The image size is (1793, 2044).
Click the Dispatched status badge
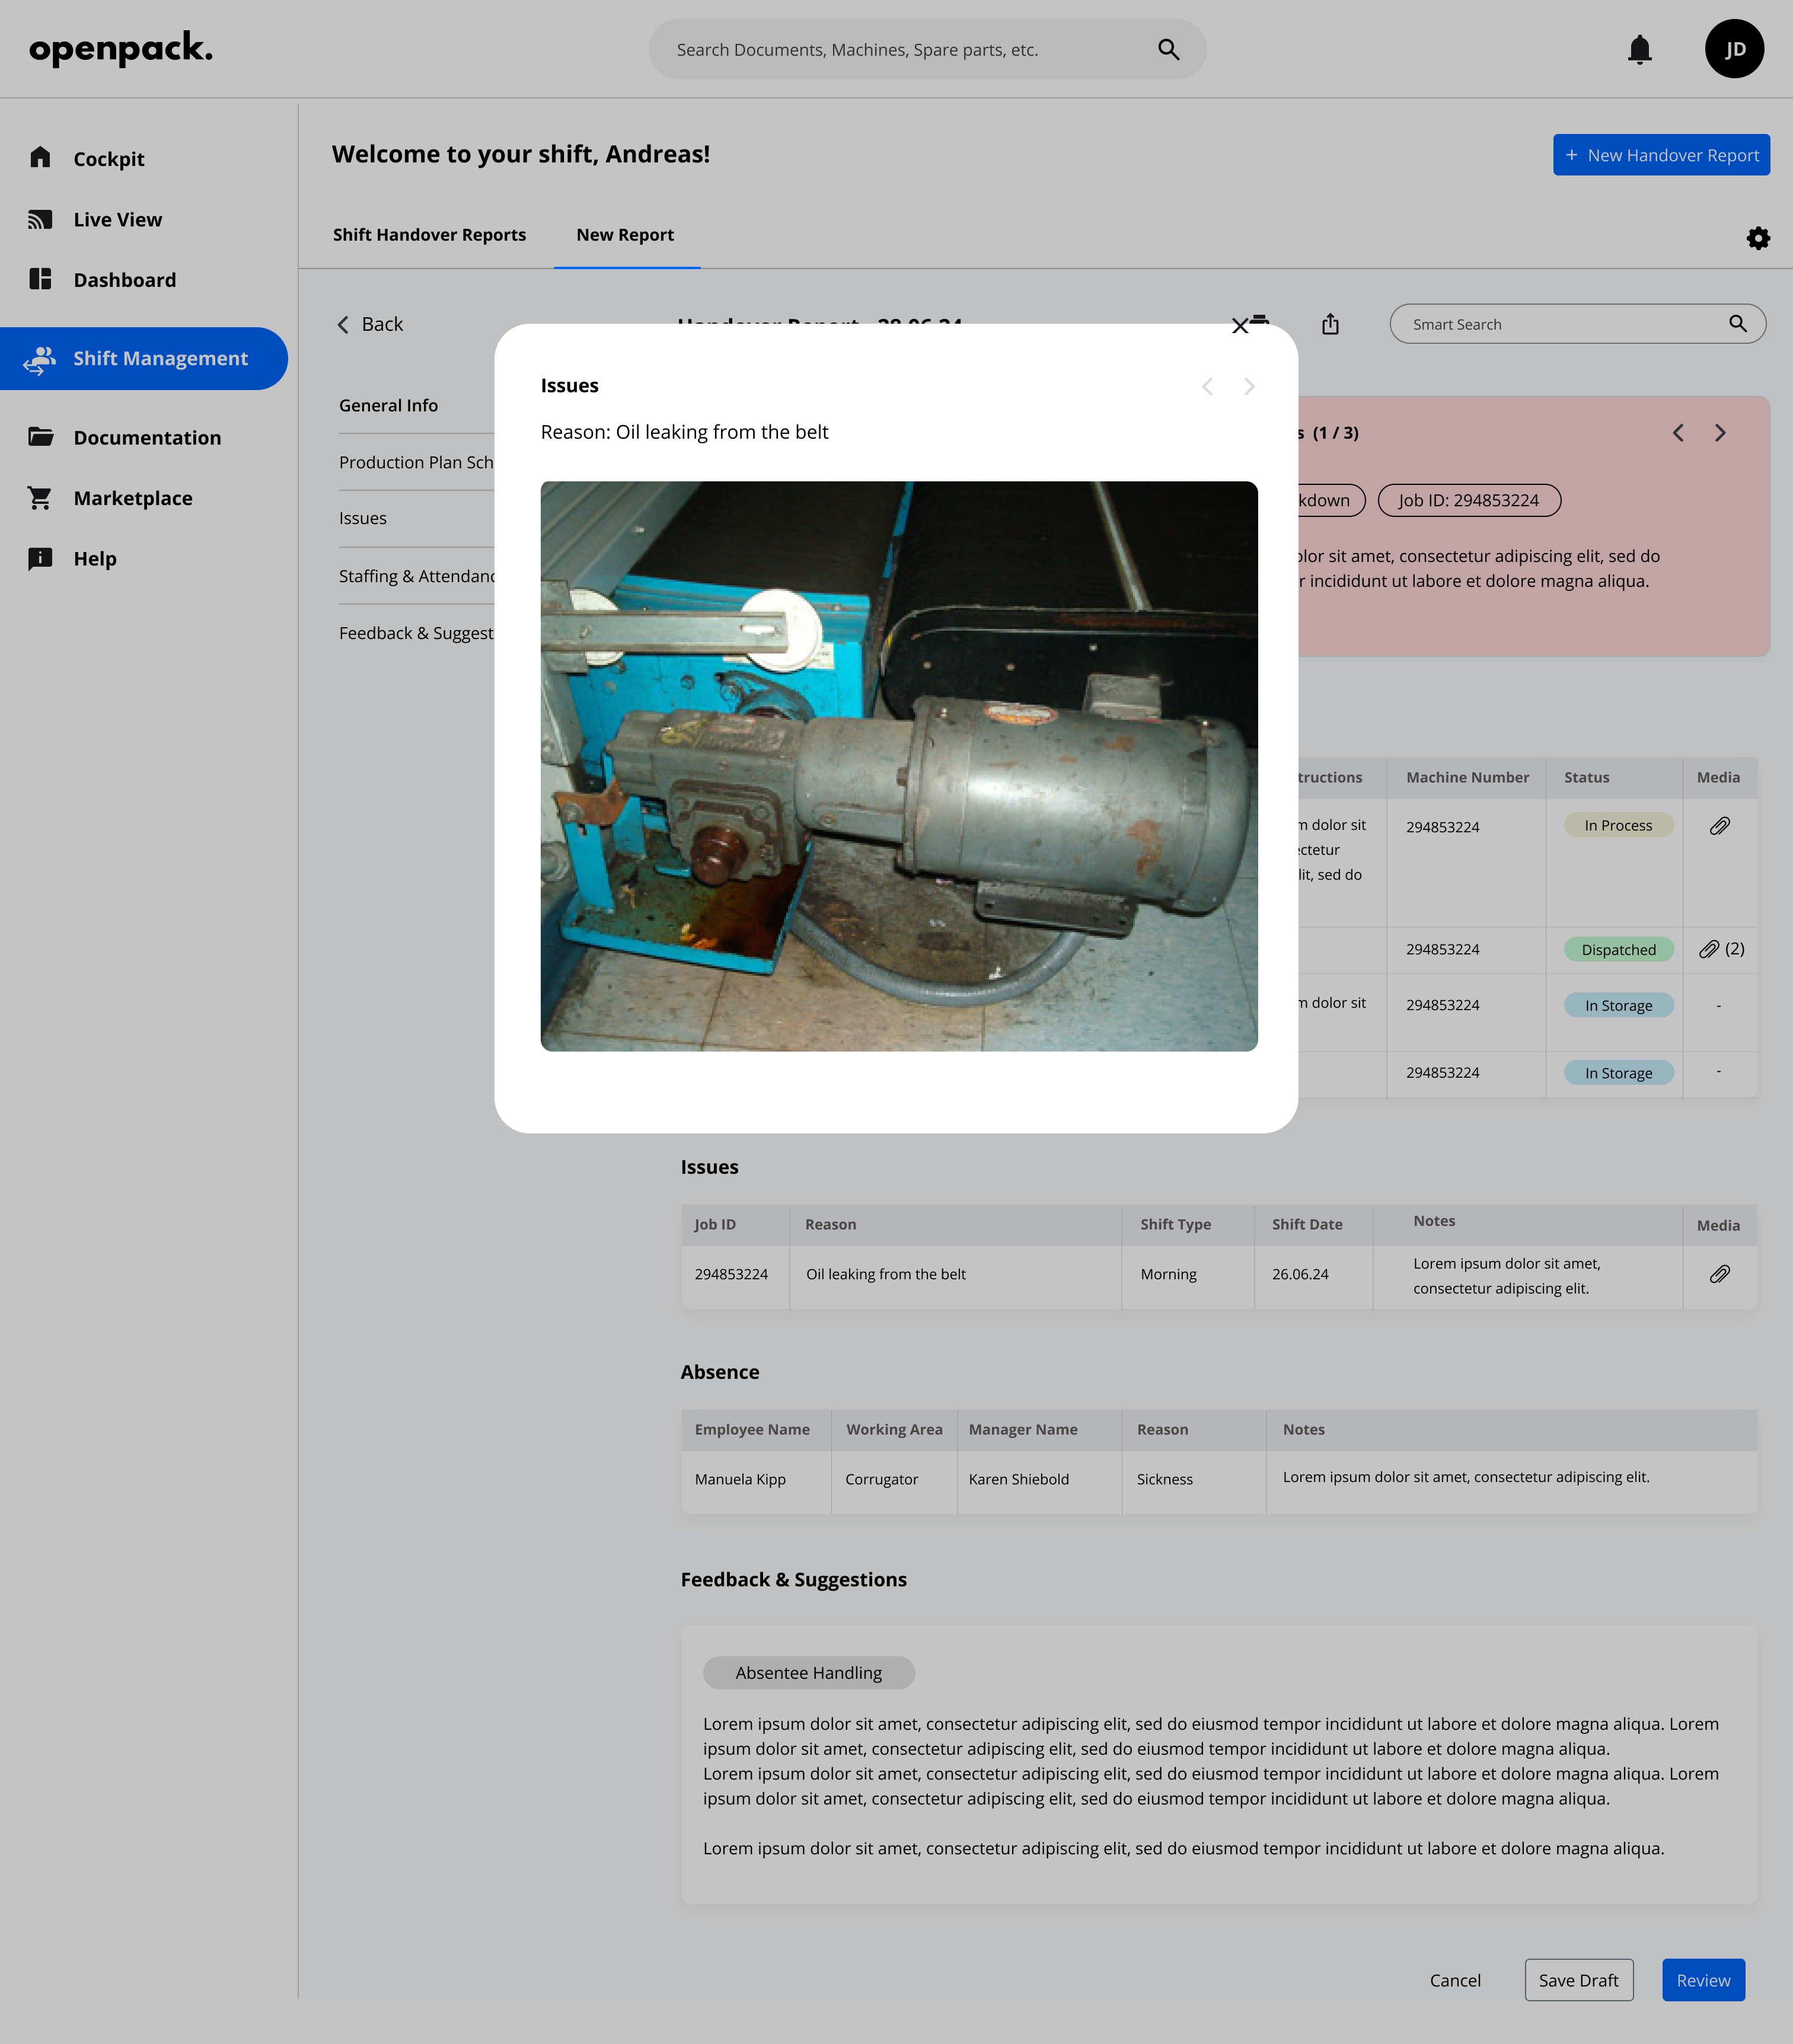1618,950
